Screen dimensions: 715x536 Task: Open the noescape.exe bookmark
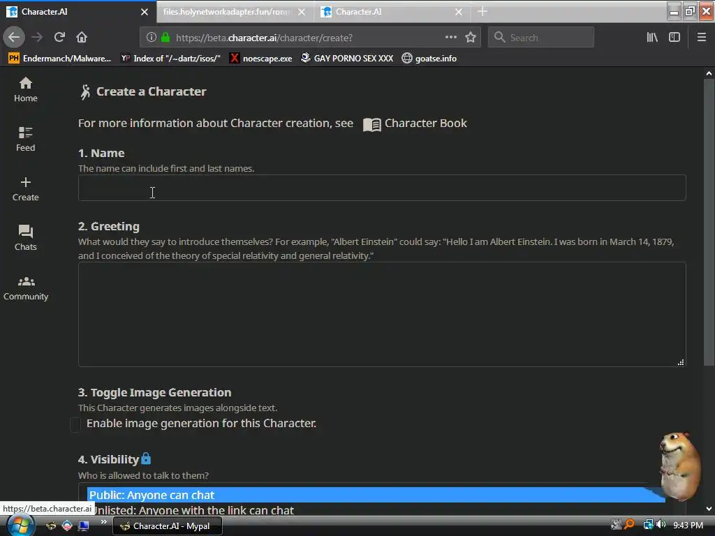(261, 59)
